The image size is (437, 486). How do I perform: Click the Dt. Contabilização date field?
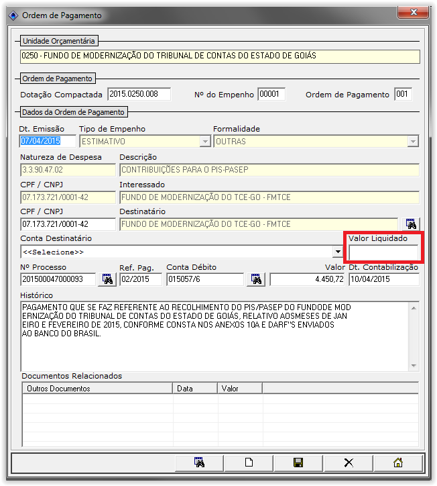pos(383,279)
